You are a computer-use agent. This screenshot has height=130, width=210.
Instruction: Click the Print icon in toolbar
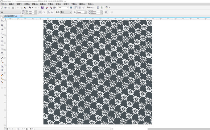[13, 8]
